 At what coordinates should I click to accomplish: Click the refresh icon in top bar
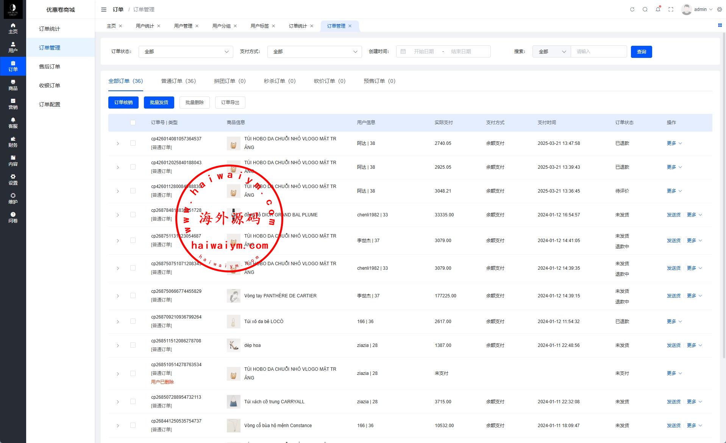tap(632, 9)
